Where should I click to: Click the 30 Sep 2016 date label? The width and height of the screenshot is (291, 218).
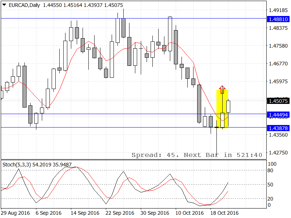pyautogui.click(x=155, y=213)
